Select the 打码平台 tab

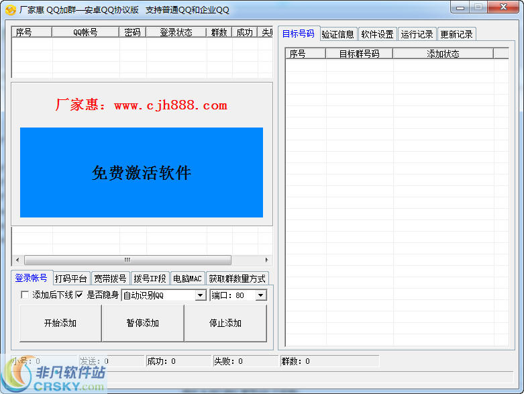coord(71,279)
